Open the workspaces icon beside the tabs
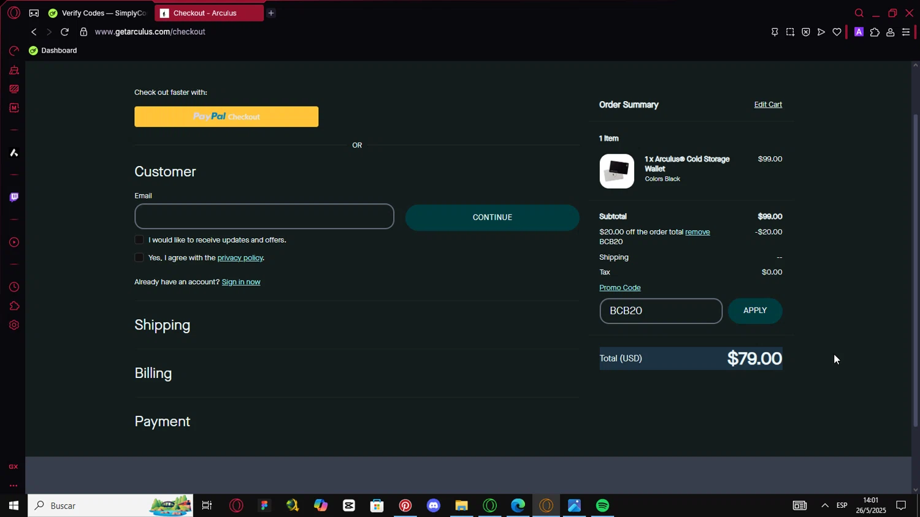The height and width of the screenshot is (517, 920). 34,13
